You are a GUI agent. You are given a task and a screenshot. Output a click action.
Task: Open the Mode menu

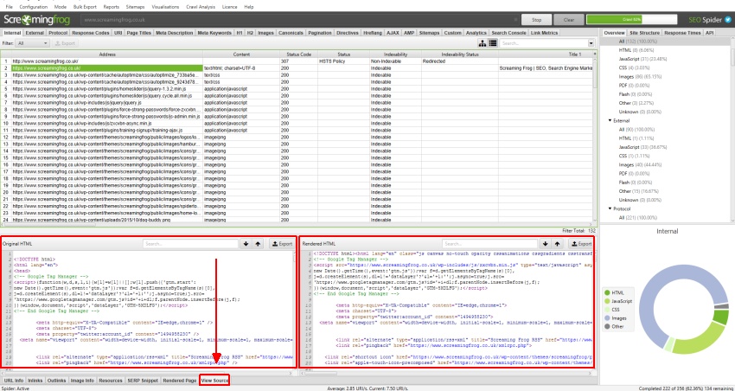tap(60, 7)
